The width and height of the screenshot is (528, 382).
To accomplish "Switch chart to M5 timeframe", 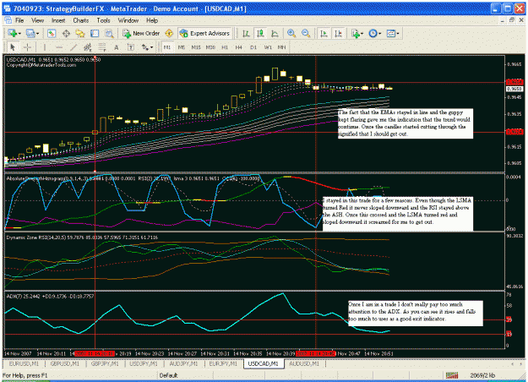I will click(x=182, y=47).
